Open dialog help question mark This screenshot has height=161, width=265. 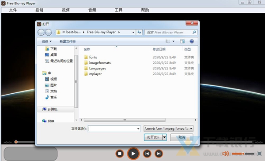coord(192,41)
